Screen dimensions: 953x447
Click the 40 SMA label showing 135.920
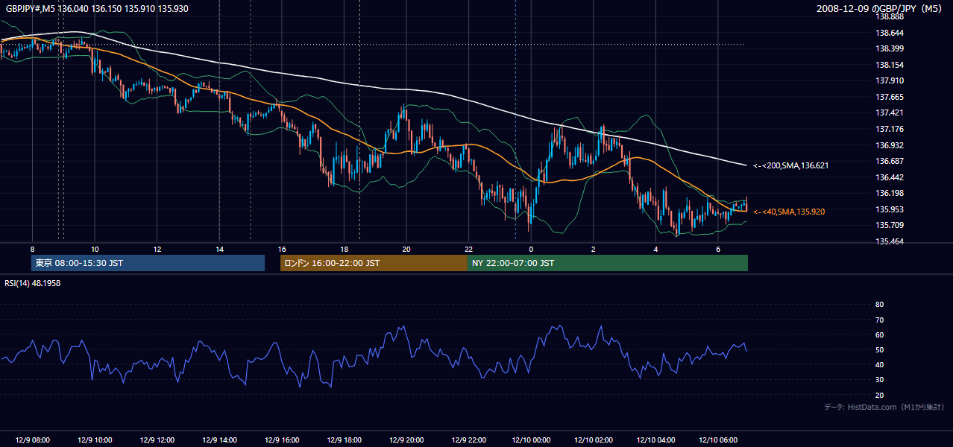click(789, 212)
